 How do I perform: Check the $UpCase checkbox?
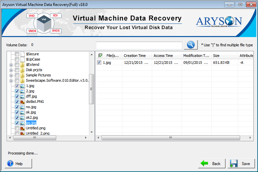tap(17, 59)
